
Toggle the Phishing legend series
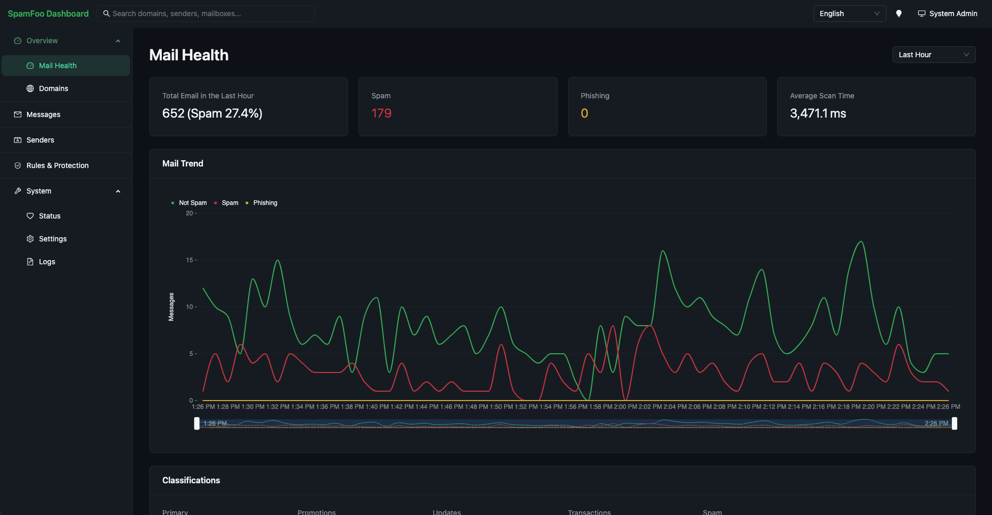(x=261, y=203)
